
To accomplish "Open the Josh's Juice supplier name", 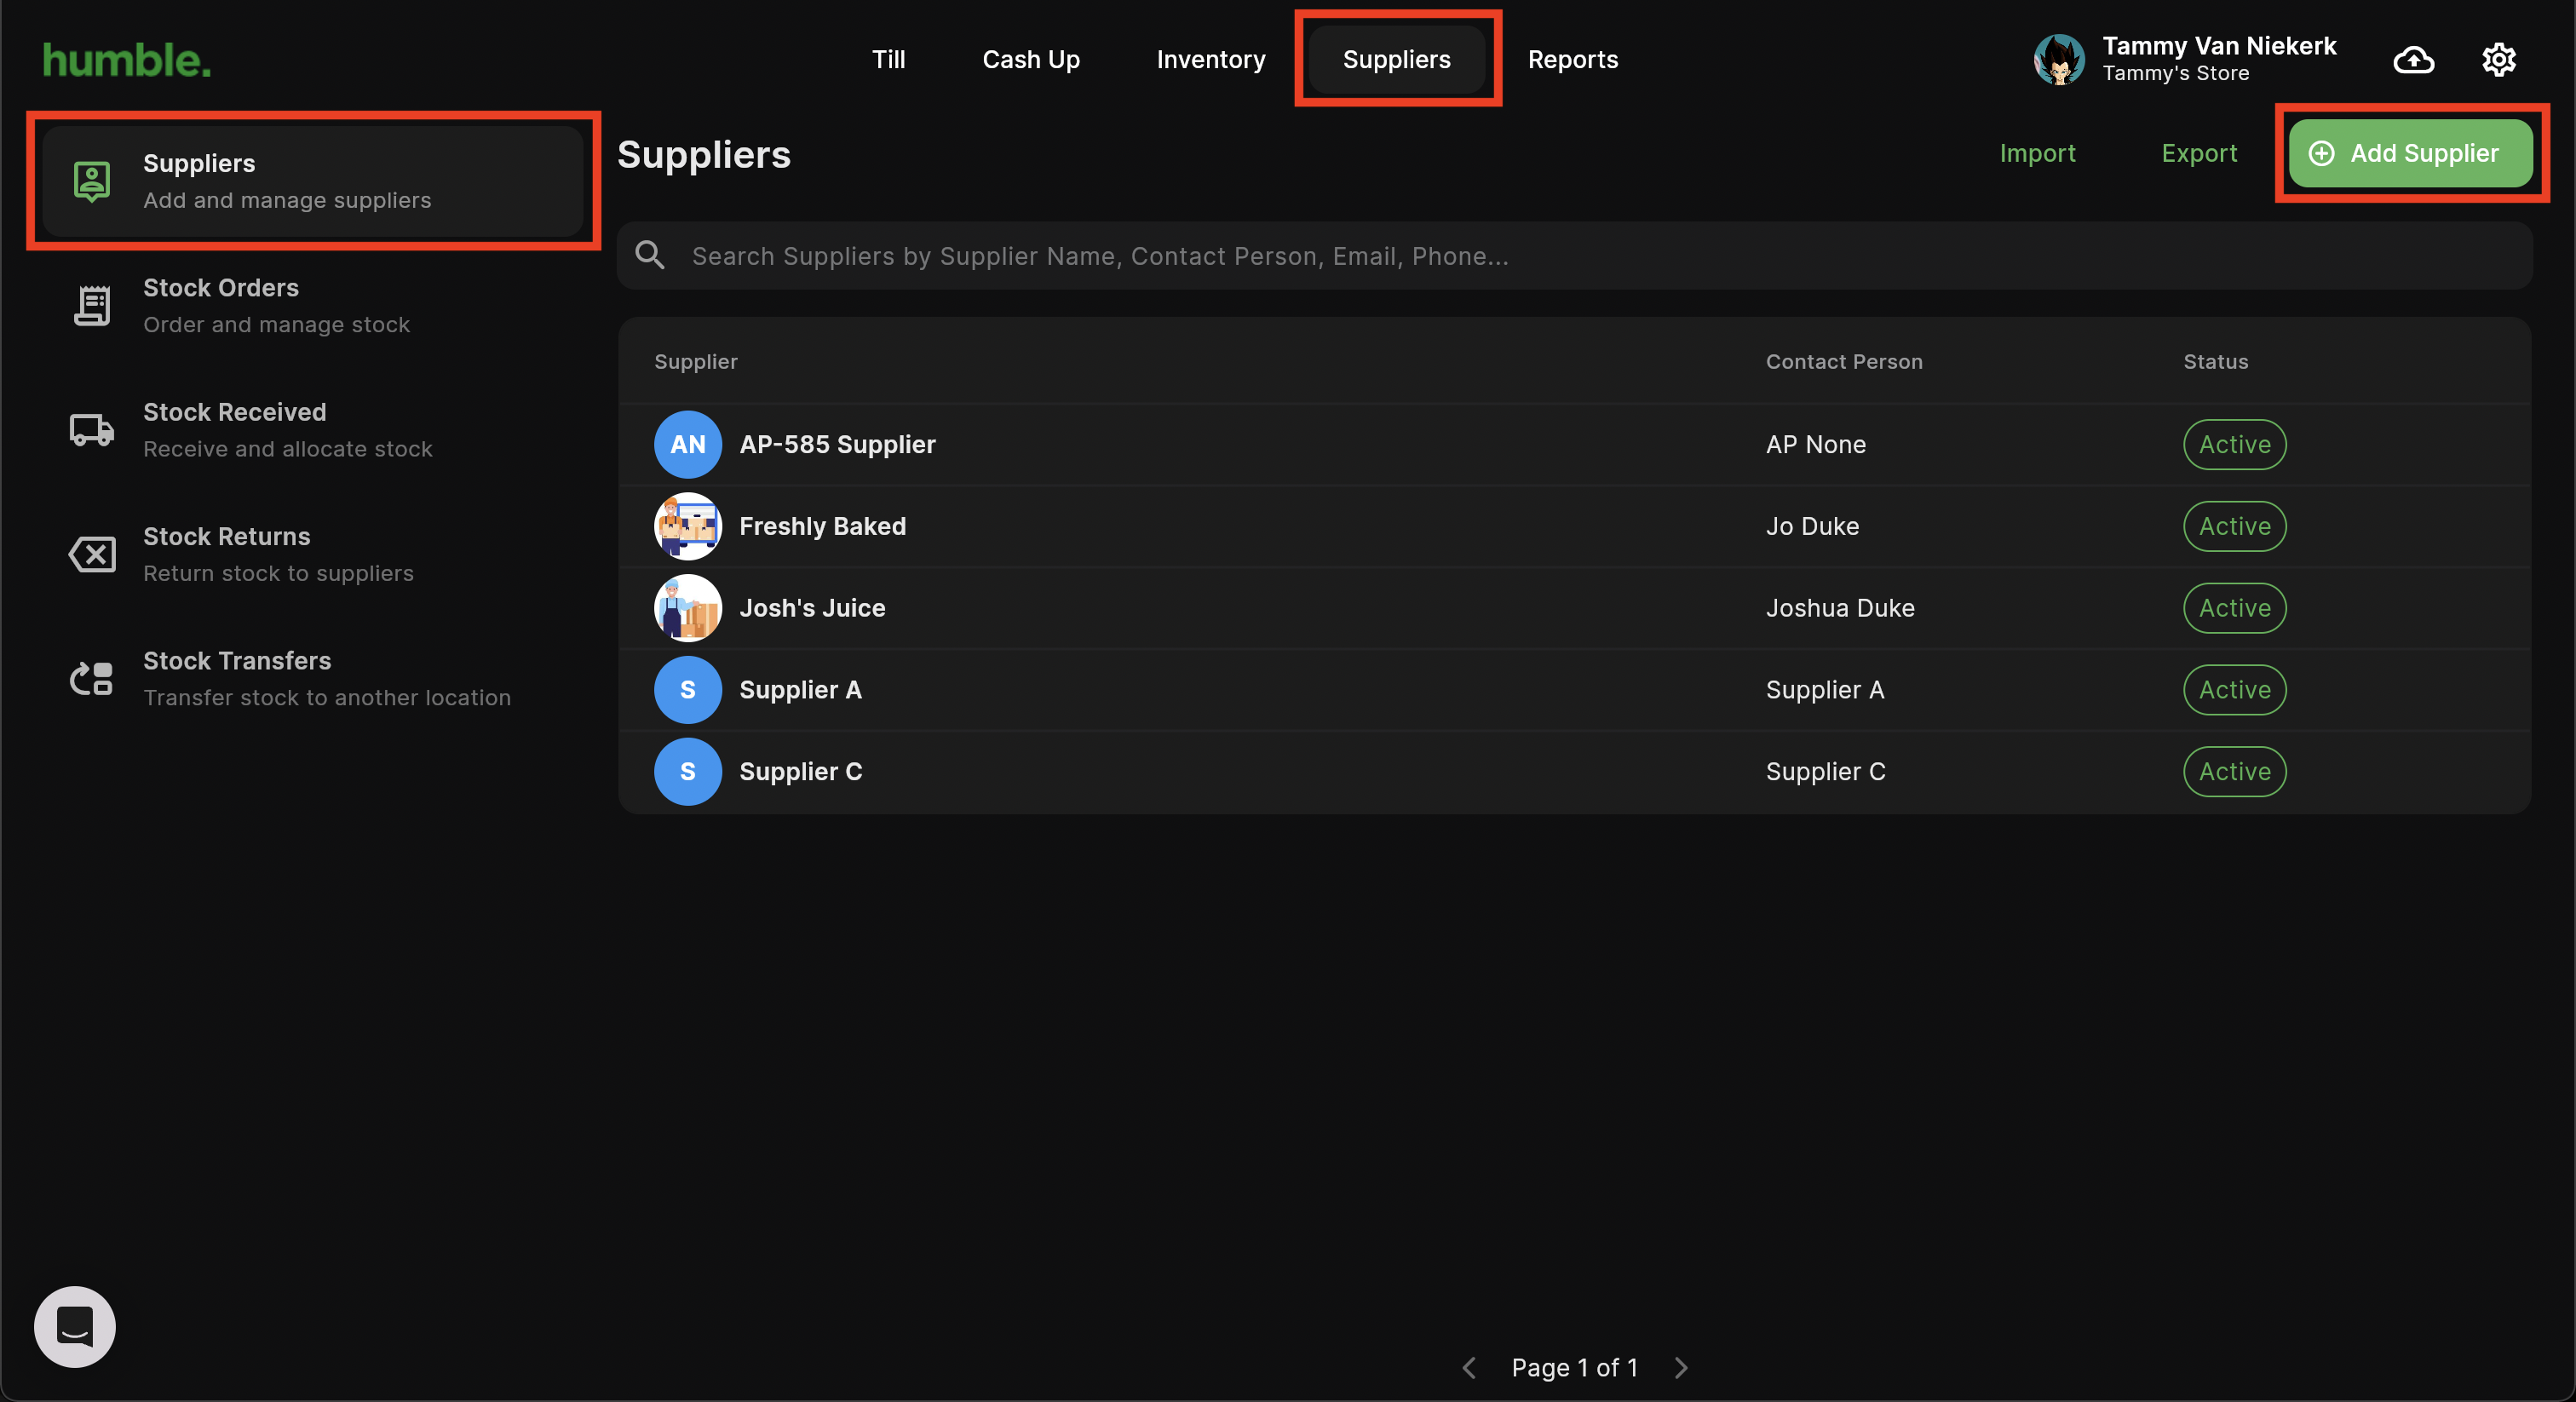I will (x=812, y=608).
